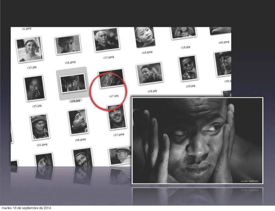The width and height of the screenshot is (275, 211).
Task: Click the large enlarged portrait photo
Action: coord(197,140)
